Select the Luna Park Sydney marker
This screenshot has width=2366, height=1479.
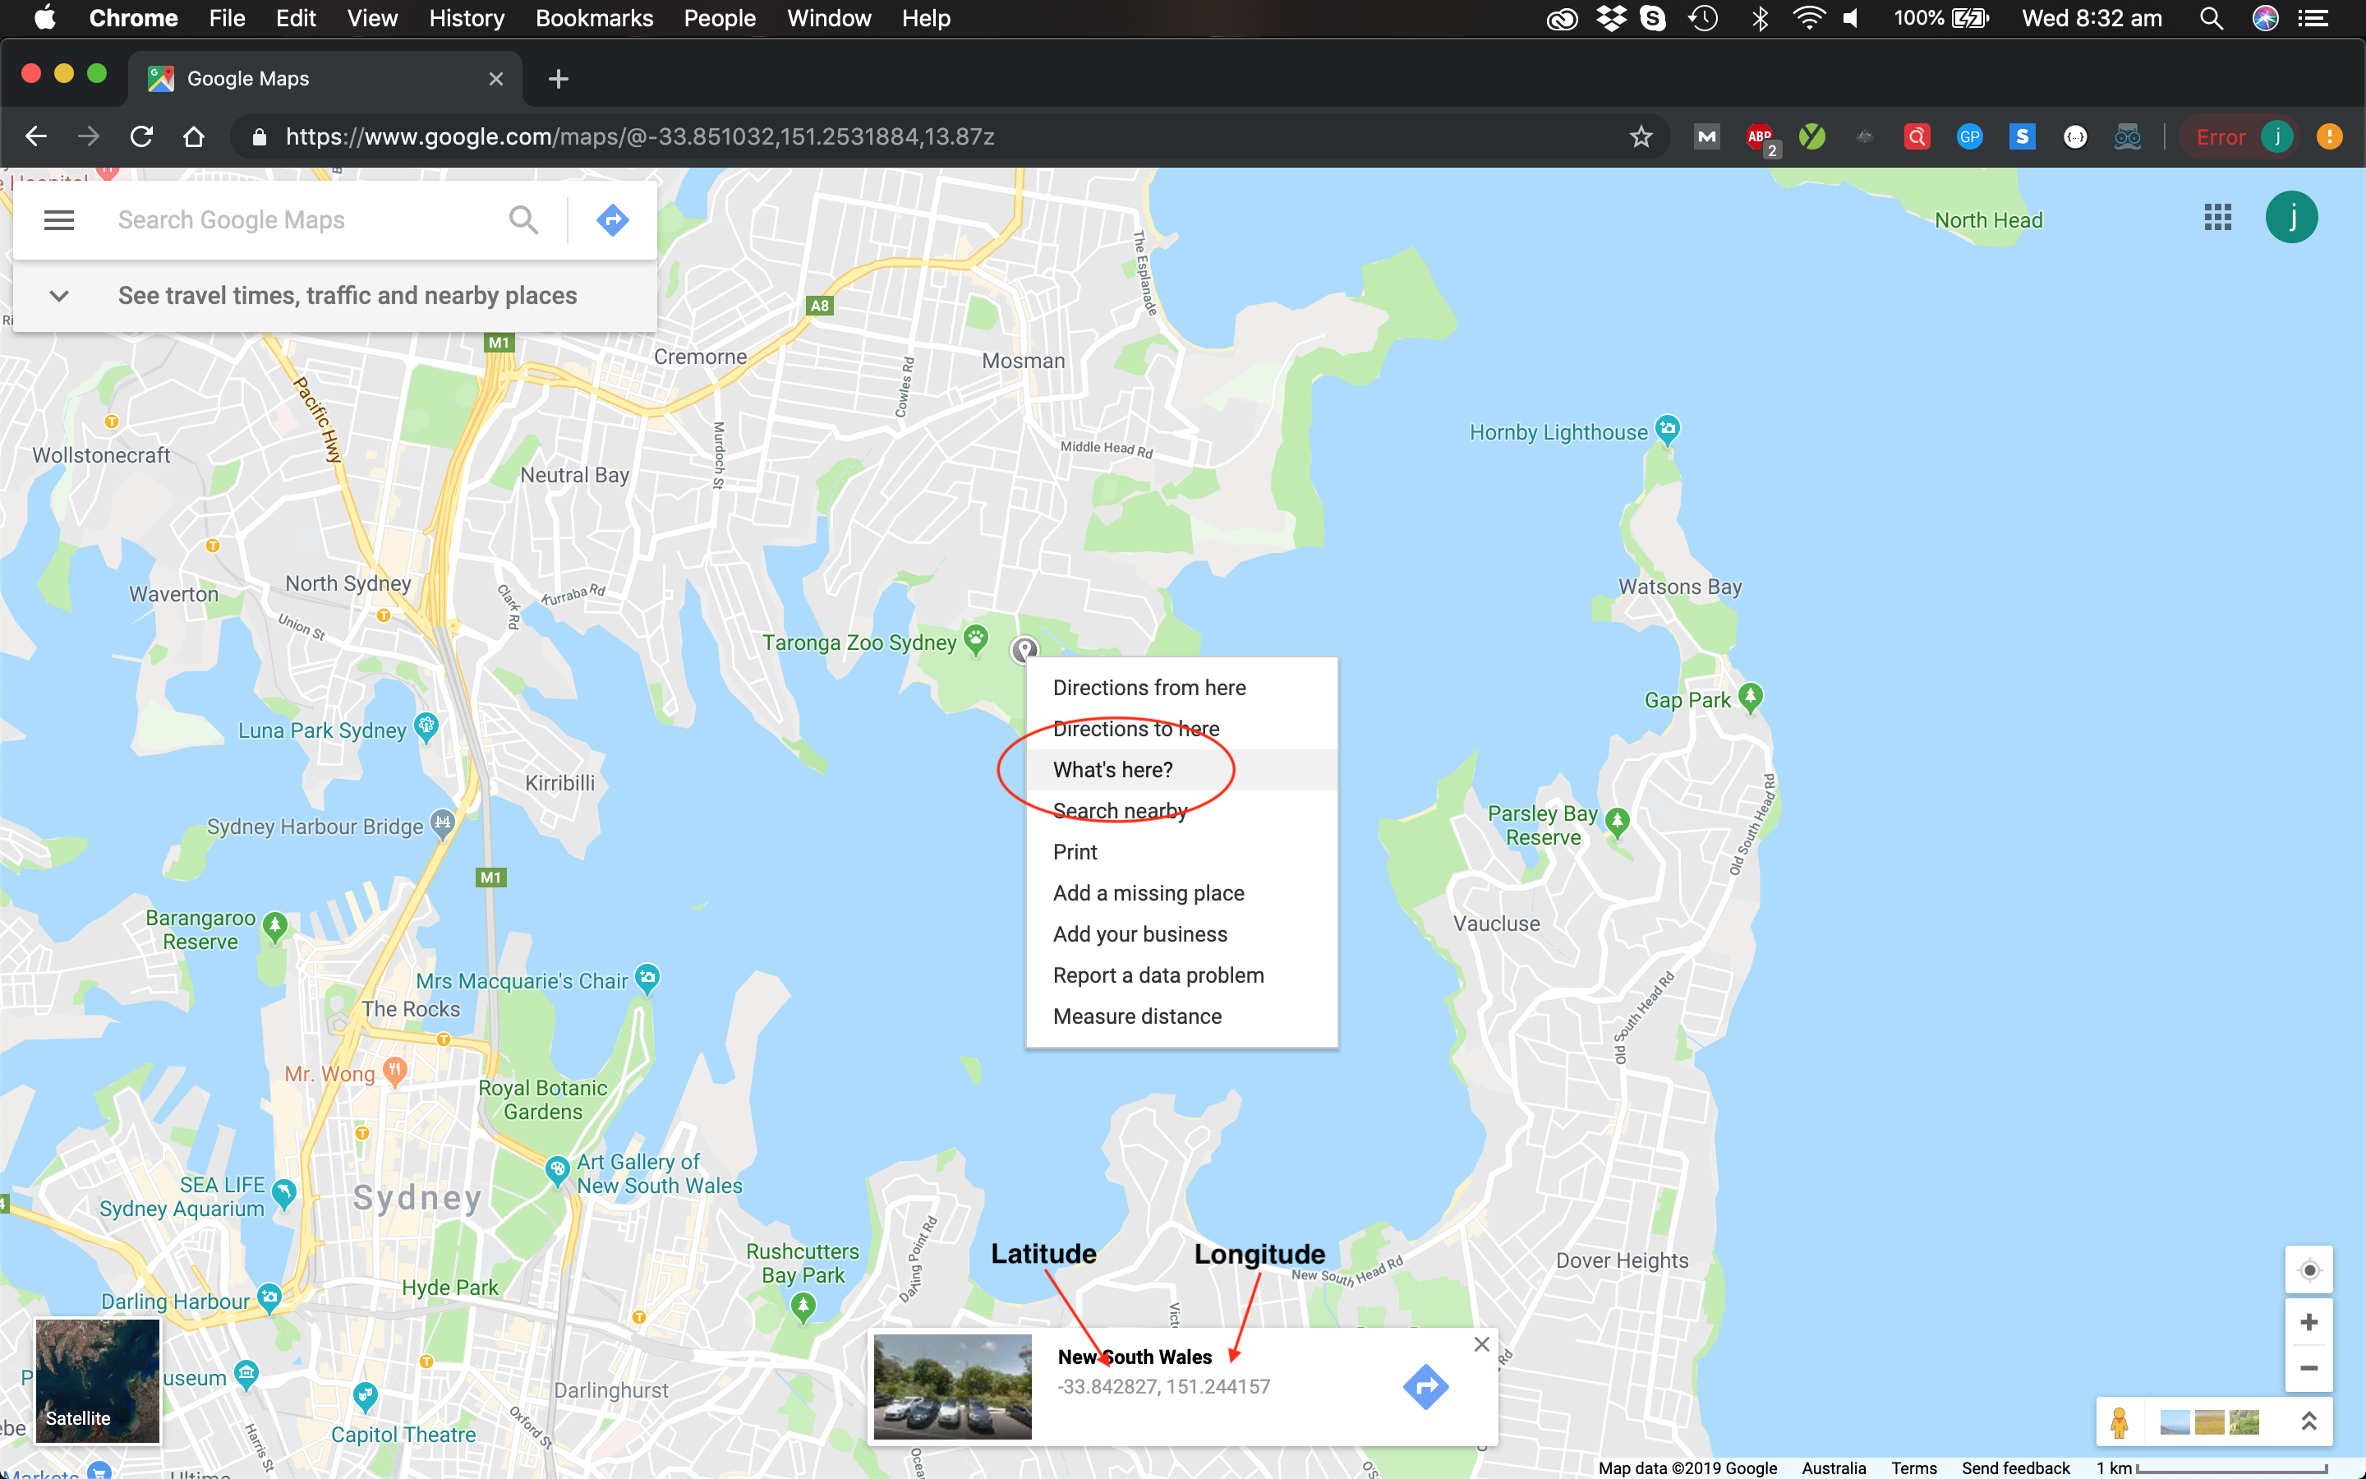click(426, 727)
